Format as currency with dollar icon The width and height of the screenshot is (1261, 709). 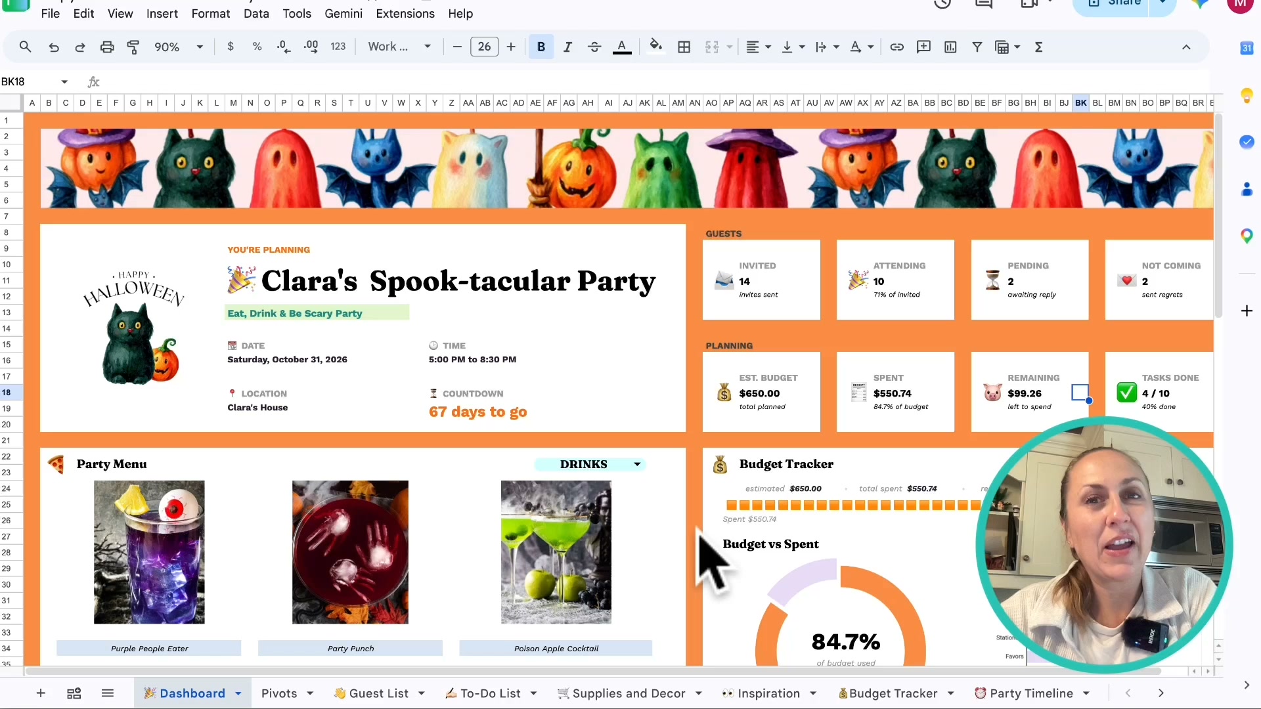coord(231,47)
